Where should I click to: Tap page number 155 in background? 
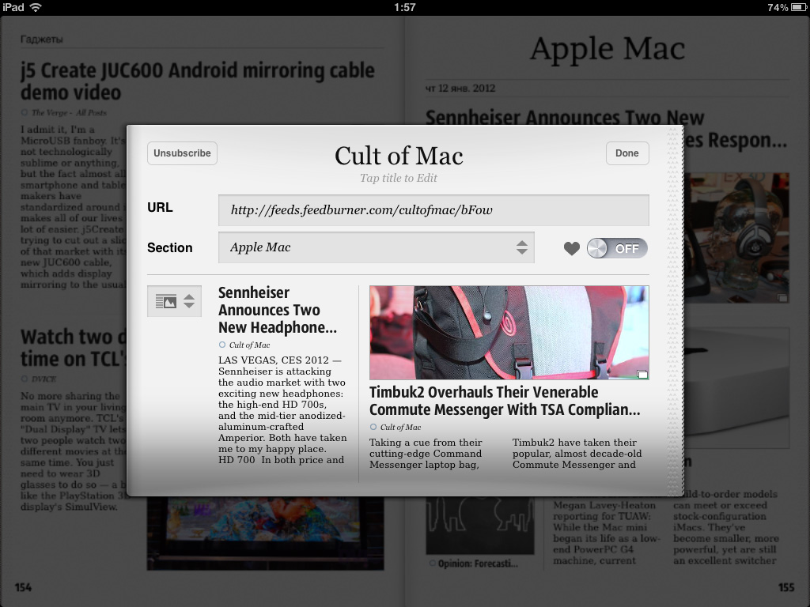point(786,587)
